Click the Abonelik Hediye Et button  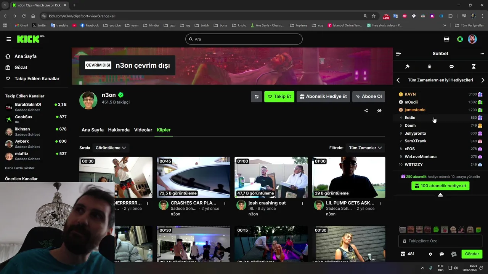point(323,97)
